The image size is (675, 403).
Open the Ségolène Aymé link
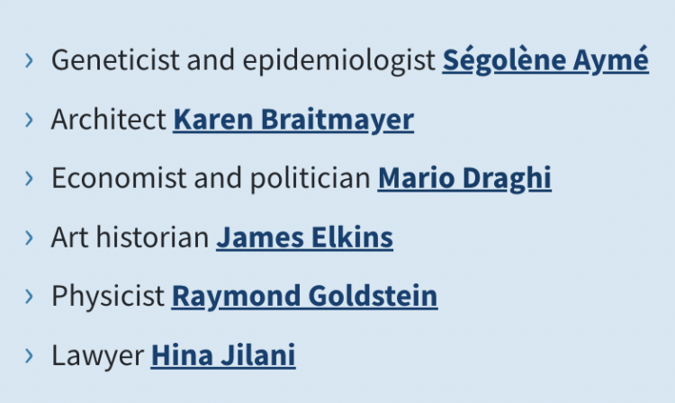544,60
